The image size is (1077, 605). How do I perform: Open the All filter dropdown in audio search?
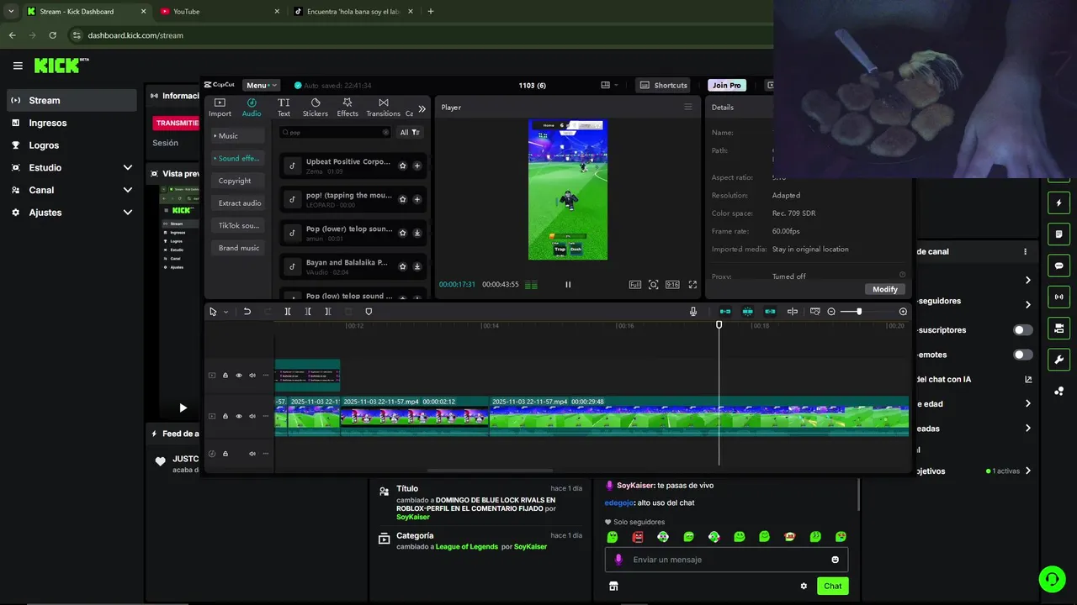tap(410, 132)
